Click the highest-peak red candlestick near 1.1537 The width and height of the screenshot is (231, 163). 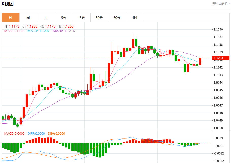tap(133, 43)
